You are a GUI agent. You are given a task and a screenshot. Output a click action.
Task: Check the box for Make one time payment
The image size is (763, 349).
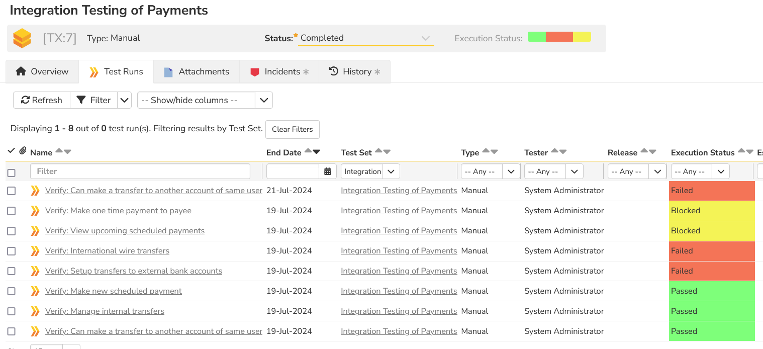point(12,211)
